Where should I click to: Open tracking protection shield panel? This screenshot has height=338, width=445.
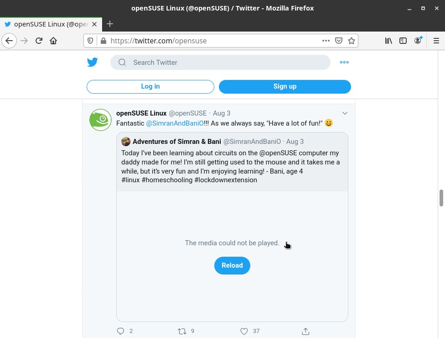click(90, 41)
